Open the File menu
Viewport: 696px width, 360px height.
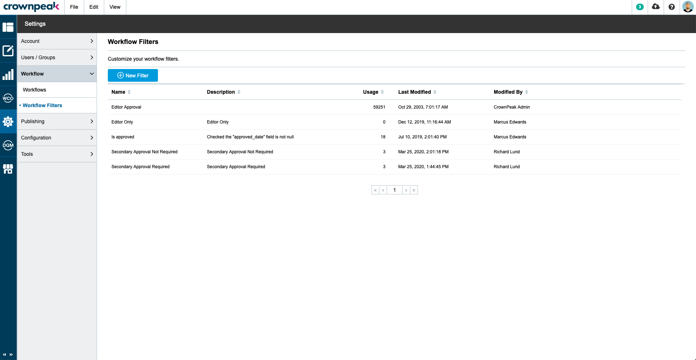click(74, 7)
